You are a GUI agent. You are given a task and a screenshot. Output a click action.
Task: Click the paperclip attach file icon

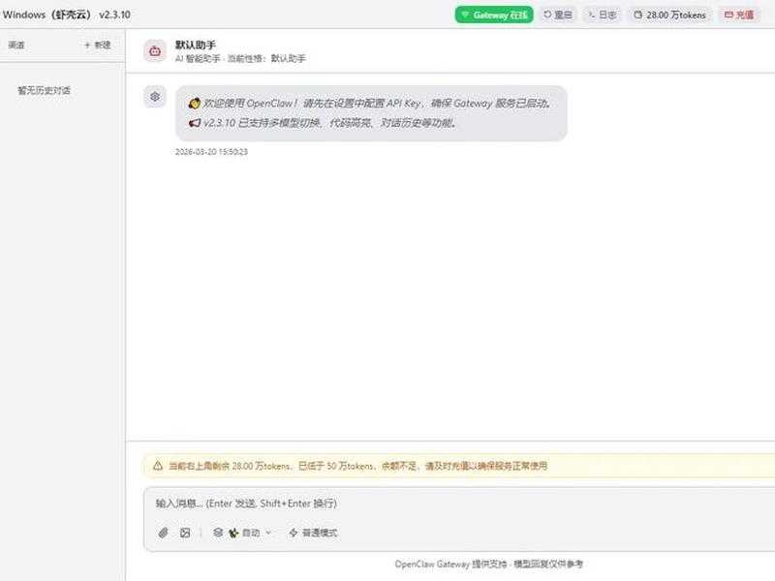163,533
